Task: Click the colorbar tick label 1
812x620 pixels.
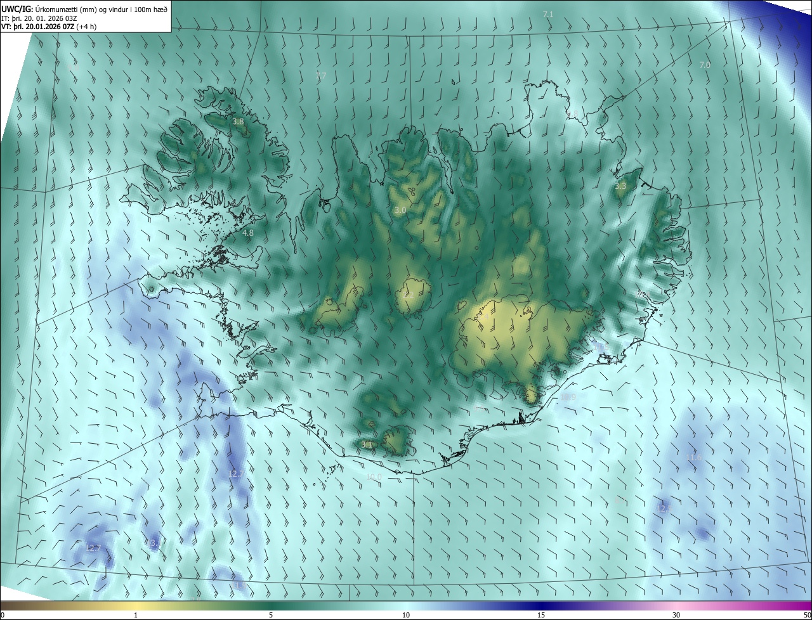Action: 136,615
